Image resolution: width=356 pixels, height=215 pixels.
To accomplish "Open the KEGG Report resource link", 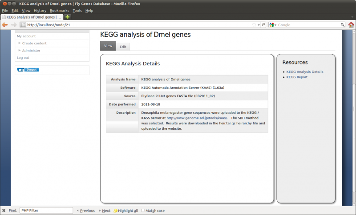I will pos(297,77).
